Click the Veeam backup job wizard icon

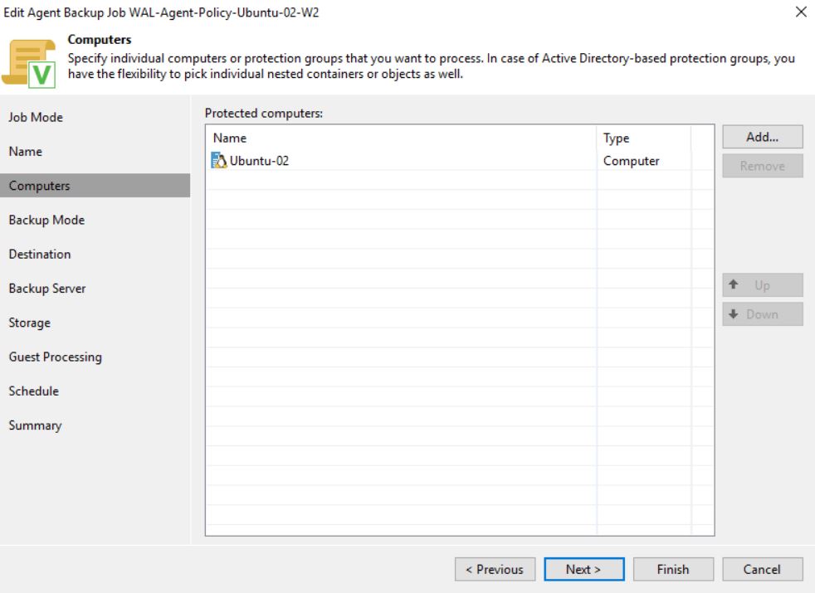point(29,63)
